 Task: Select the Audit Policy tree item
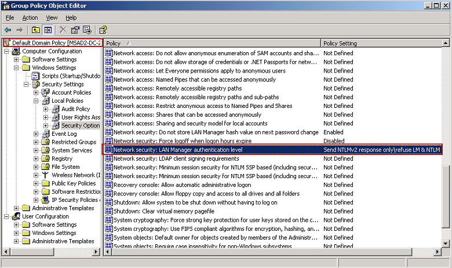[75, 109]
